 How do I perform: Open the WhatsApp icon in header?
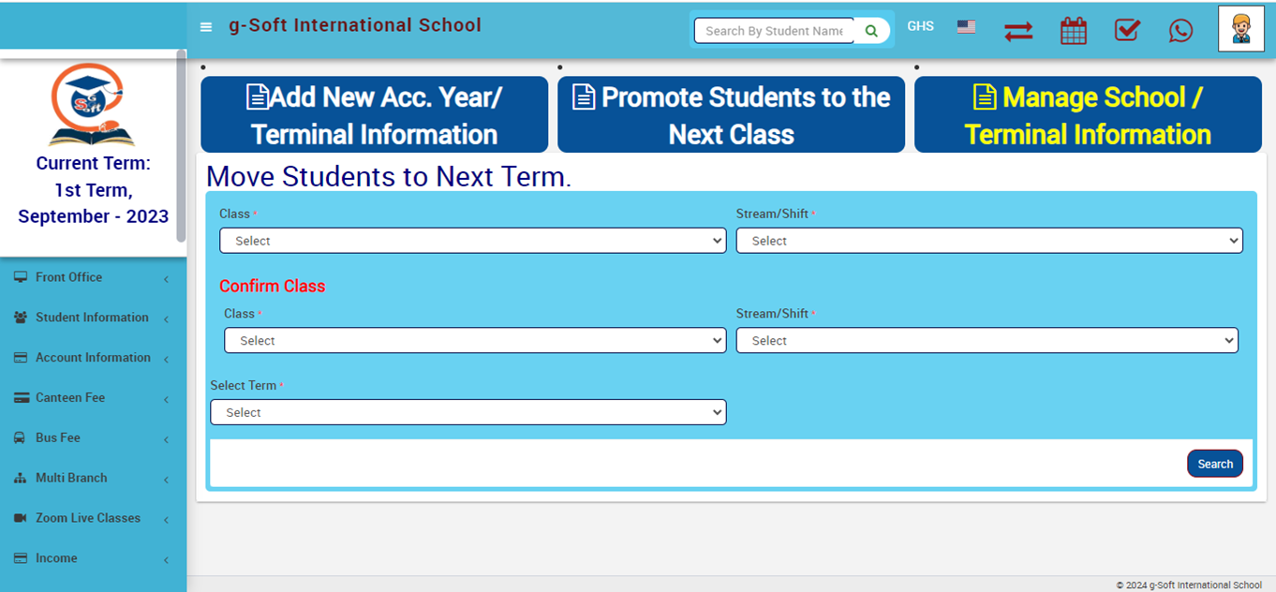point(1180,31)
